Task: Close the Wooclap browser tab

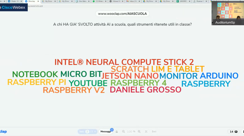Action: [x=38, y=1]
